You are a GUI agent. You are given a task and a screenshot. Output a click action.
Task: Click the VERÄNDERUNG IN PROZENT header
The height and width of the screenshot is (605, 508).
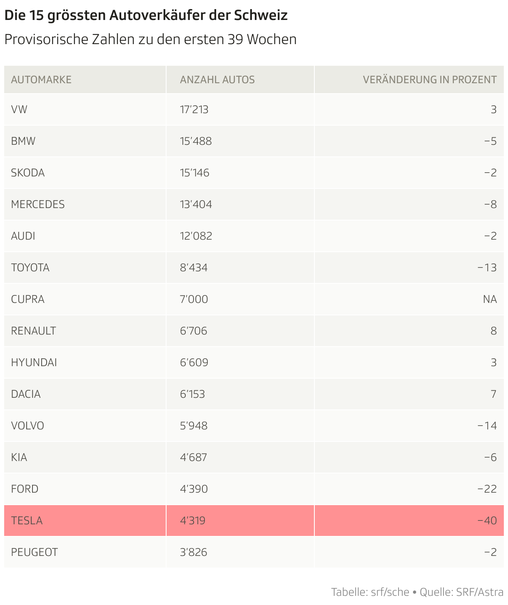pyautogui.click(x=429, y=79)
